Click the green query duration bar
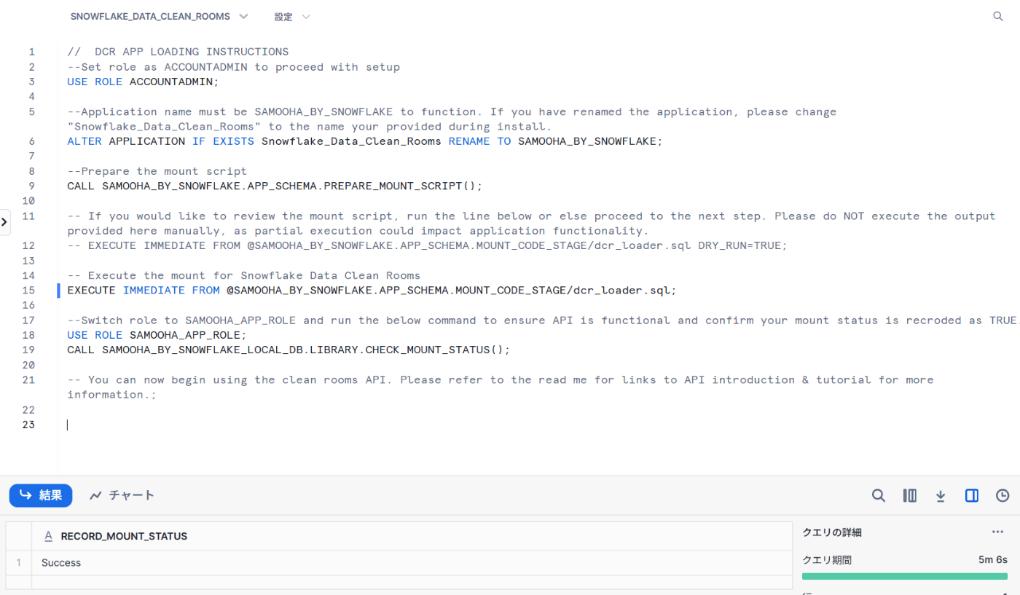The image size is (1020, 595). click(x=905, y=576)
